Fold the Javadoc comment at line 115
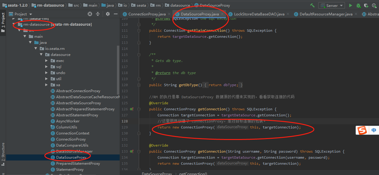Viewport: 379px width, 175px height. click(x=139, y=54)
